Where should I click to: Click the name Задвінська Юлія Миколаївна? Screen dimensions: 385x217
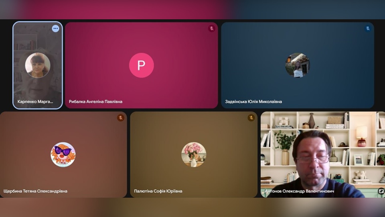pos(253,102)
